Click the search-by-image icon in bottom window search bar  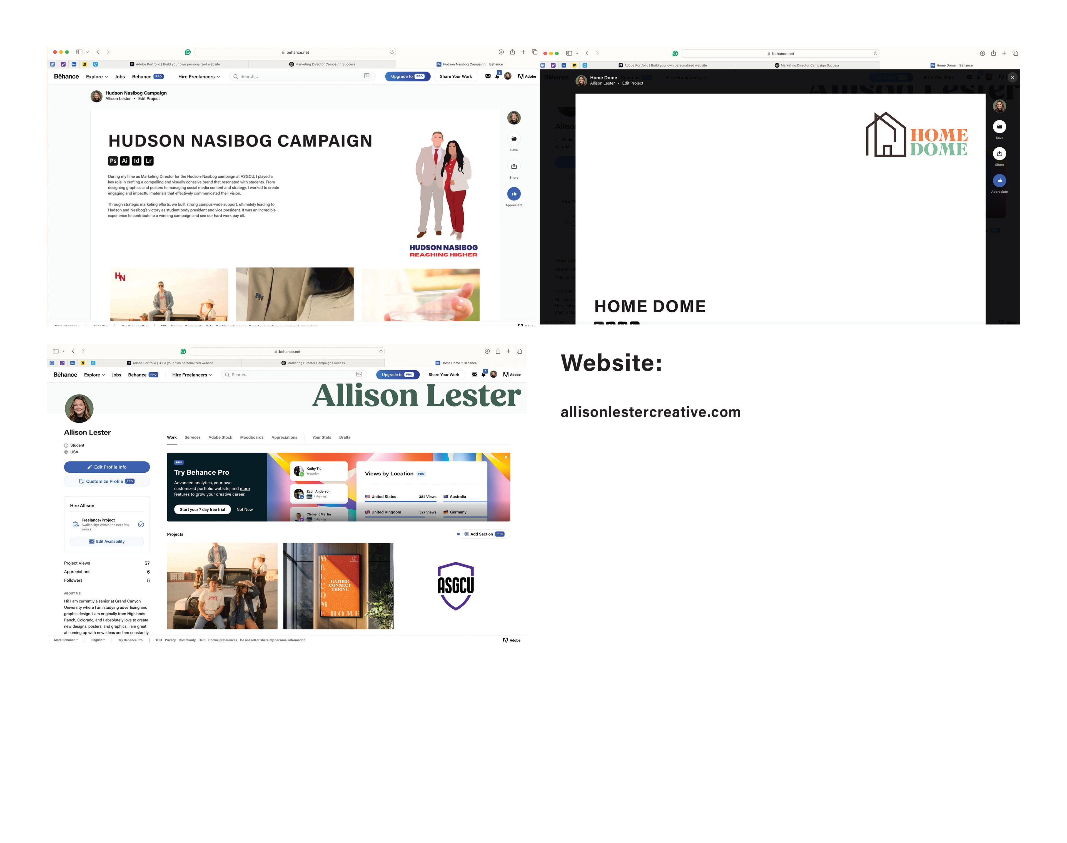(x=359, y=375)
